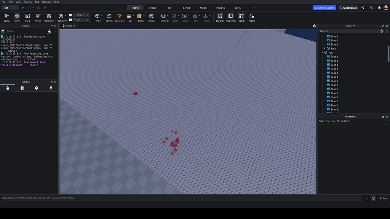Open the user avatar menu

tap(386, 8)
